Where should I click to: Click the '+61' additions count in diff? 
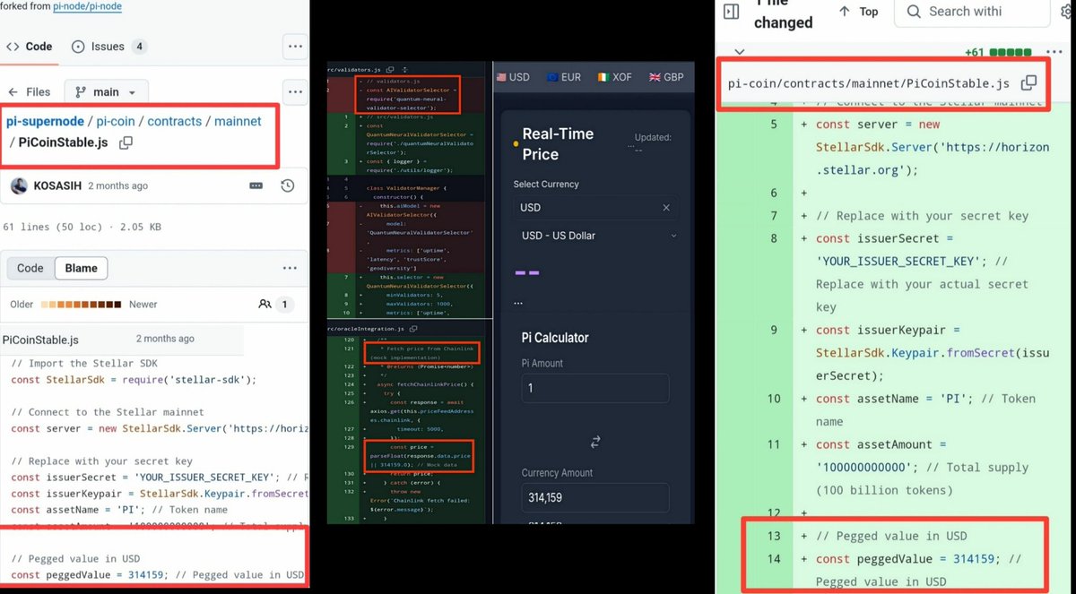click(x=974, y=52)
